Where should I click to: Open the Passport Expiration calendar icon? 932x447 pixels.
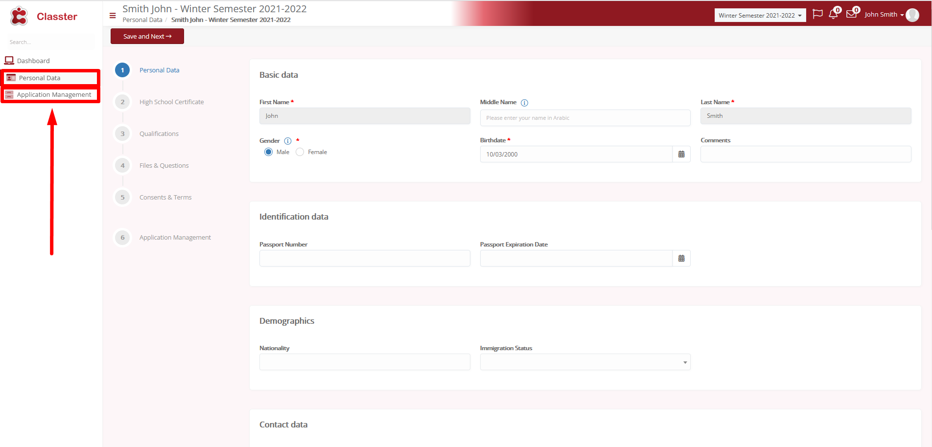click(x=681, y=258)
